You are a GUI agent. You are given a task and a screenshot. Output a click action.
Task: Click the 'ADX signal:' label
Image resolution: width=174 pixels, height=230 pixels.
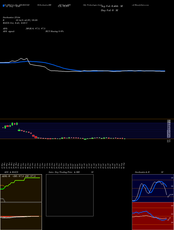(9, 31)
